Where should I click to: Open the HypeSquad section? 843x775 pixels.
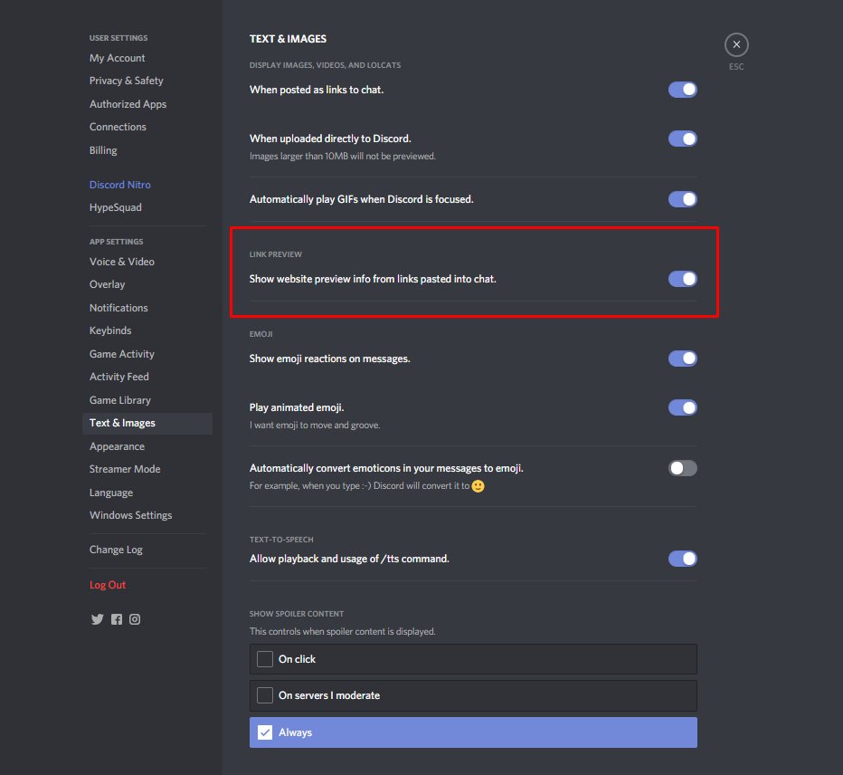(116, 207)
